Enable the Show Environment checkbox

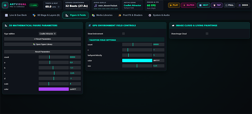pyautogui.click(x=123, y=34)
